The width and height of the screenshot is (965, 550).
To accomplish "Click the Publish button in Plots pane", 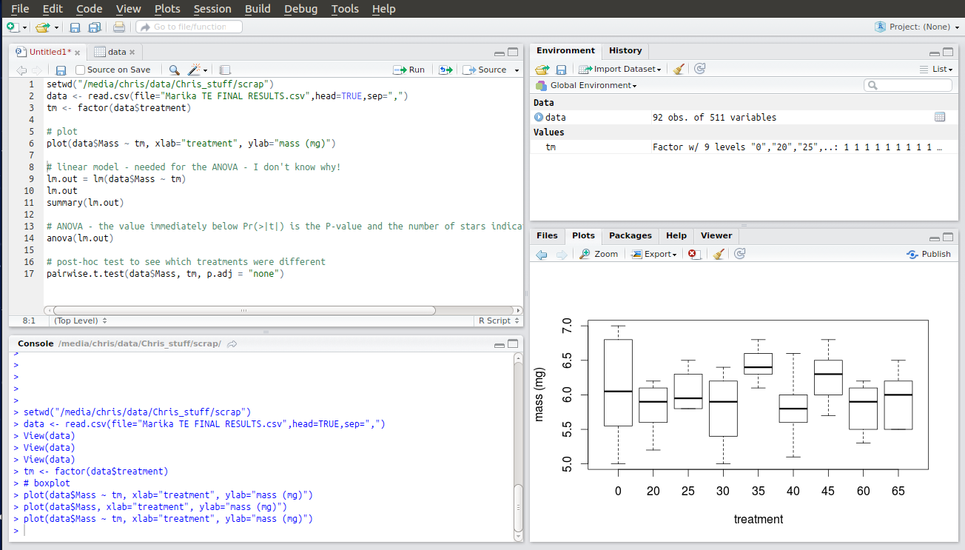I will pyautogui.click(x=929, y=254).
